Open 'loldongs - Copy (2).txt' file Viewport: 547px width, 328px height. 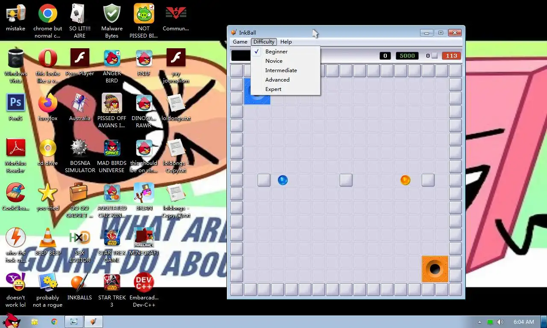click(x=176, y=200)
